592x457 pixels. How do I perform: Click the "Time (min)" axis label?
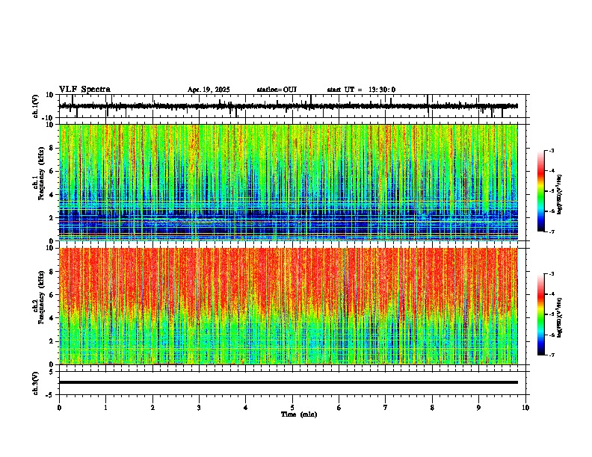coord(299,414)
